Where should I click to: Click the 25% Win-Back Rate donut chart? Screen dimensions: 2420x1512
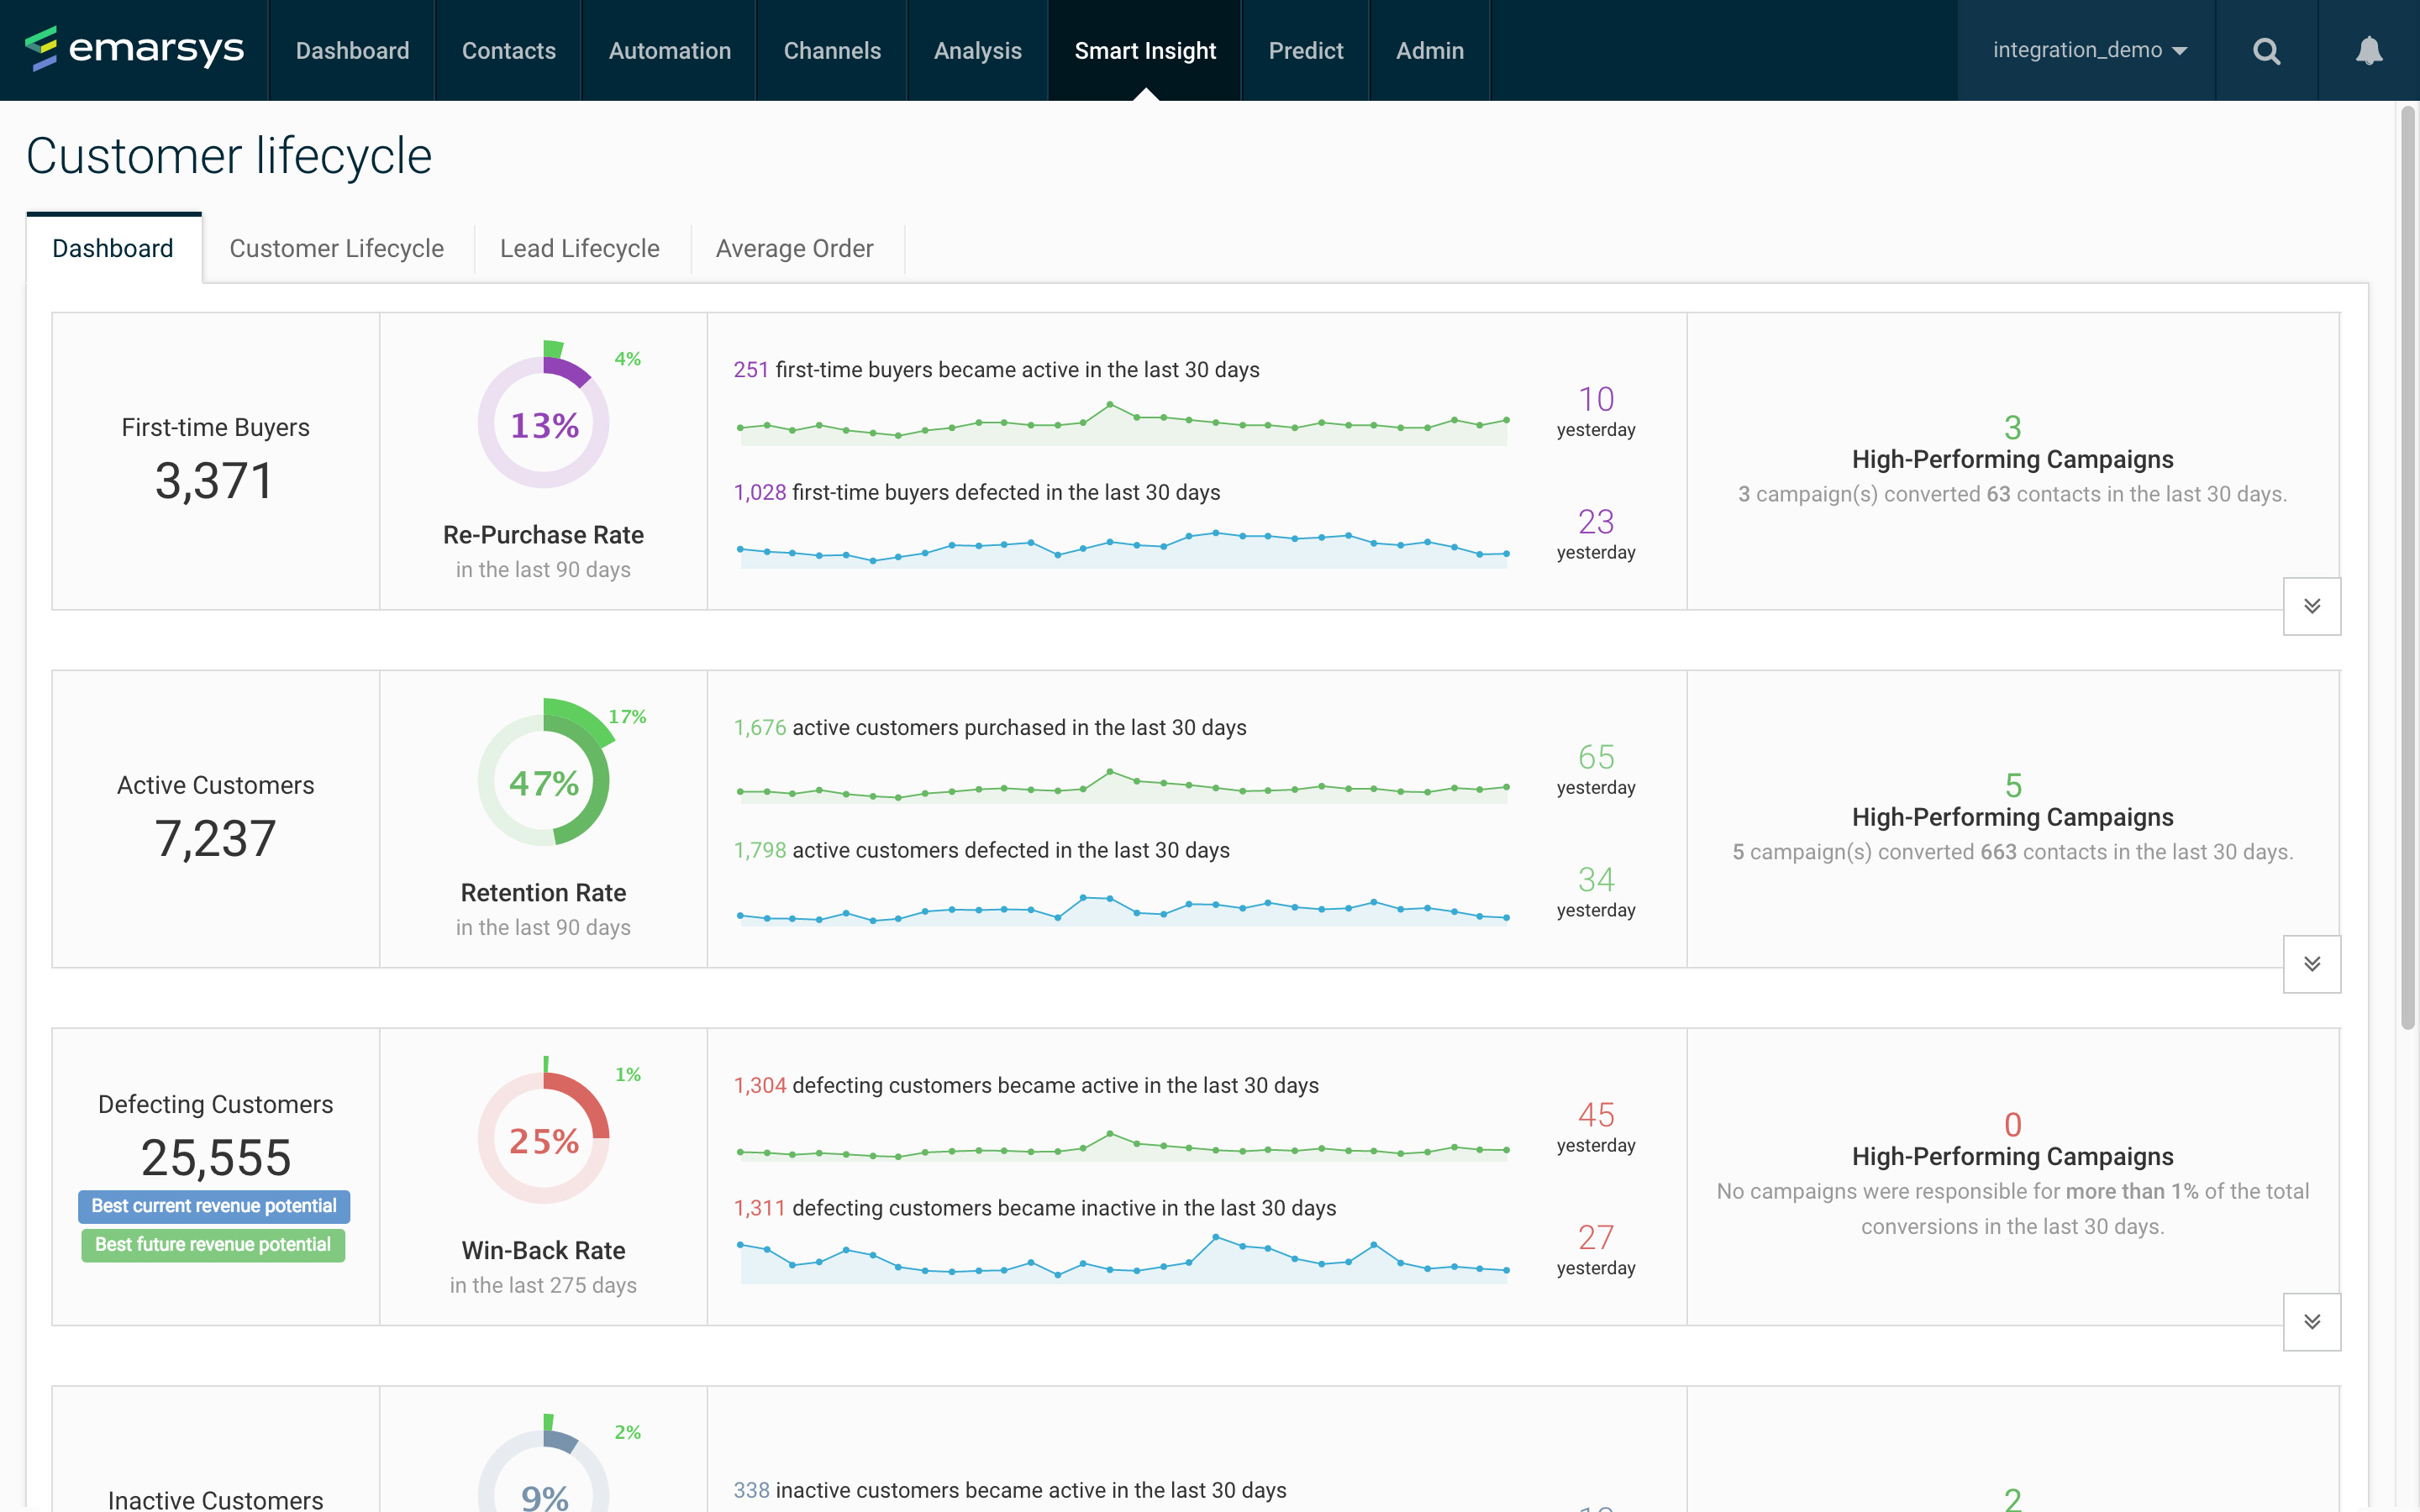coord(544,1138)
